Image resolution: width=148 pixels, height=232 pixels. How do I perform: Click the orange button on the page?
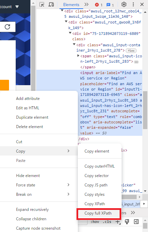click(x=4, y=85)
